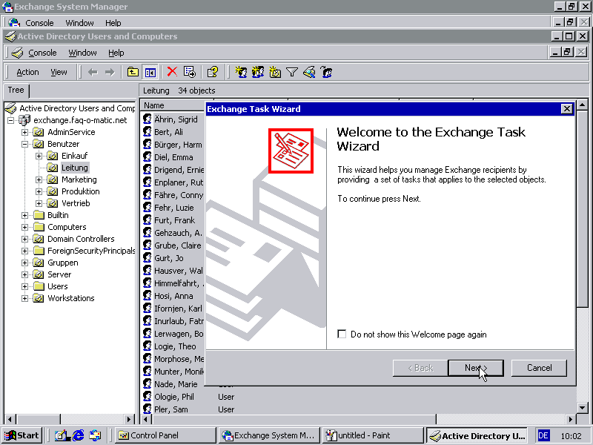The width and height of the screenshot is (593, 445).
Task: Open filter options with funnel icon
Action: tap(292, 72)
